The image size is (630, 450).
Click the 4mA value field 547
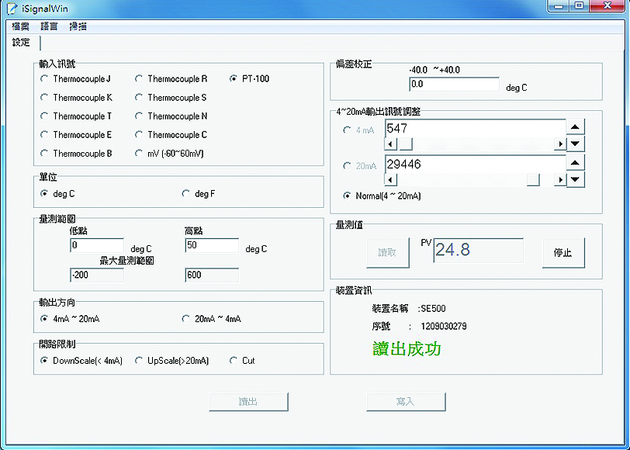pyautogui.click(x=476, y=129)
